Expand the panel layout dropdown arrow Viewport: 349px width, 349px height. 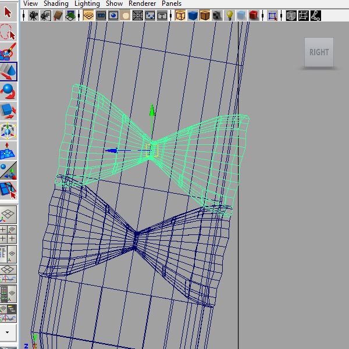tap(8, 333)
